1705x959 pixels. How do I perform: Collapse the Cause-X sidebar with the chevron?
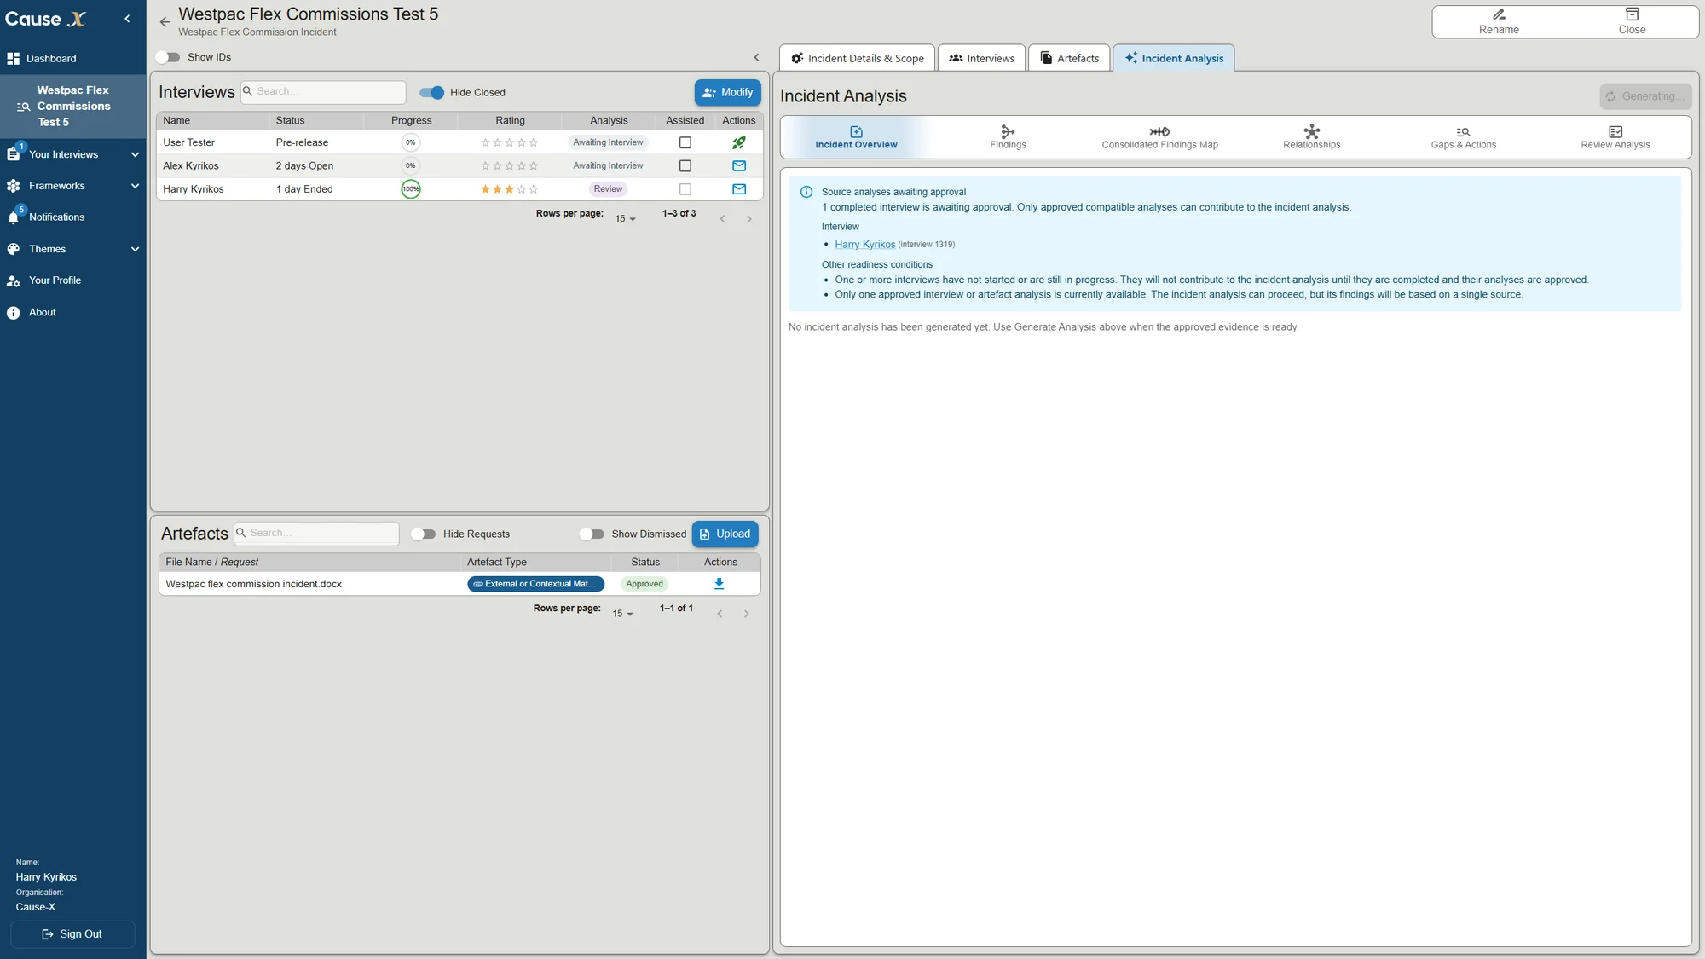pos(127,19)
